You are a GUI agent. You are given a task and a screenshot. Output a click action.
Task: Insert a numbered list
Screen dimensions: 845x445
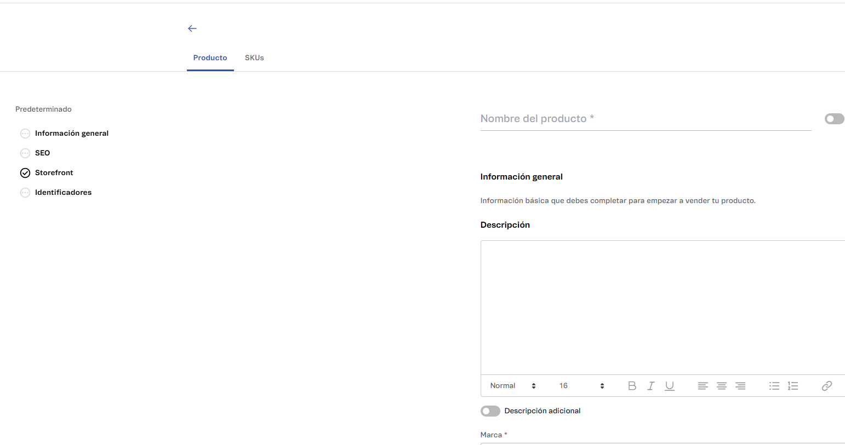tap(792, 386)
